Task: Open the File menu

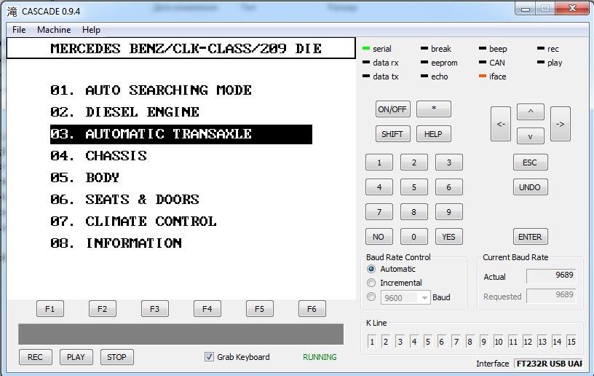Action: coord(19,30)
